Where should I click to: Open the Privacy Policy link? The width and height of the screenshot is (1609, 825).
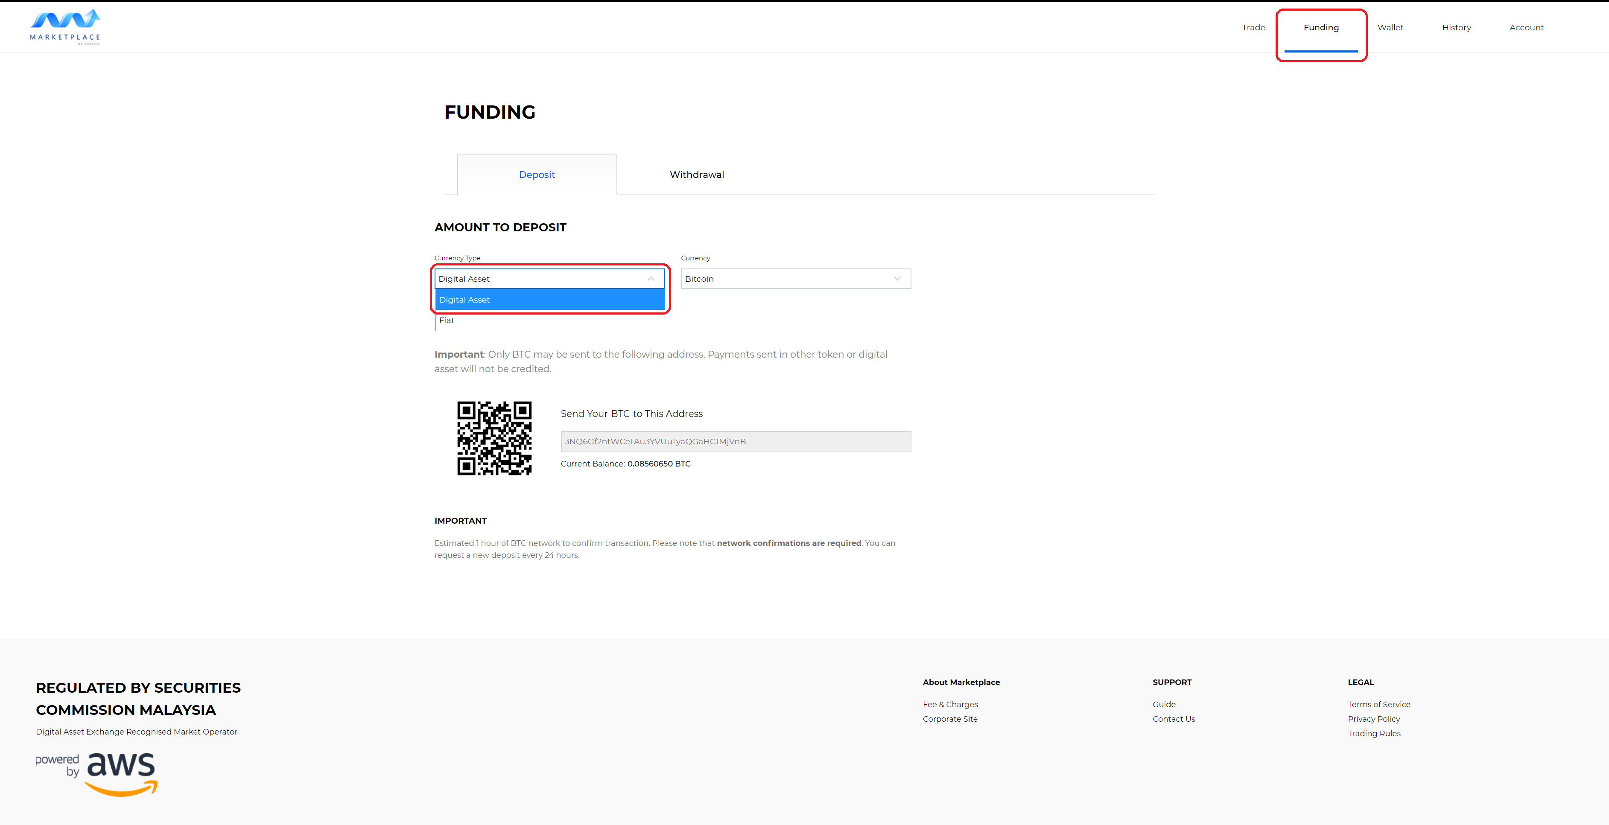[x=1373, y=719]
